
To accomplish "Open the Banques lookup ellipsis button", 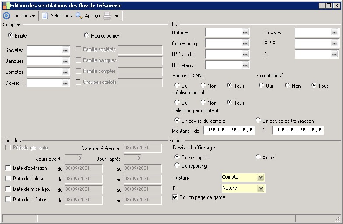I will click(66, 61).
